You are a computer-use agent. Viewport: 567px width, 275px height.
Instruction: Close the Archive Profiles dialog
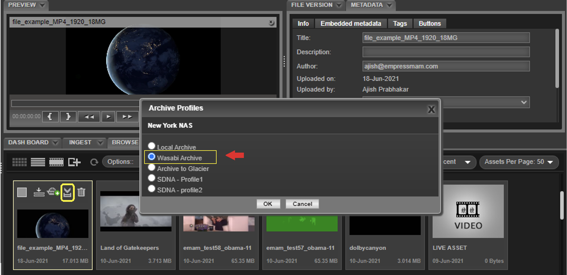tap(431, 110)
